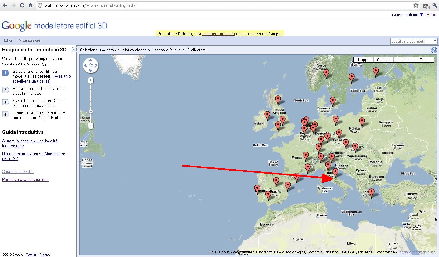439x257 pixels.
Task: Select the Satellite map type
Action: pyautogui.click(x=384, y=60)
